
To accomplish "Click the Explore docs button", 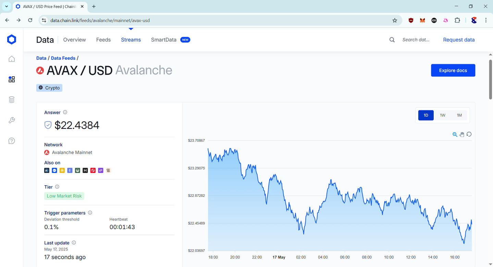I will (453, 70).
